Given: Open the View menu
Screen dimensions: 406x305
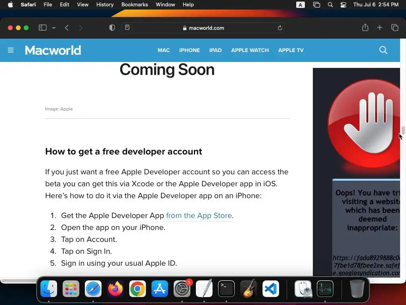Looking at the screenshot, I should [82, 5].
